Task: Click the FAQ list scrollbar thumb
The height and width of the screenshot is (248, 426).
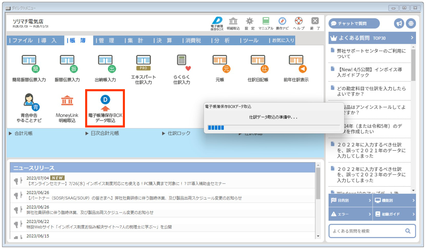Action: point(413,65)
